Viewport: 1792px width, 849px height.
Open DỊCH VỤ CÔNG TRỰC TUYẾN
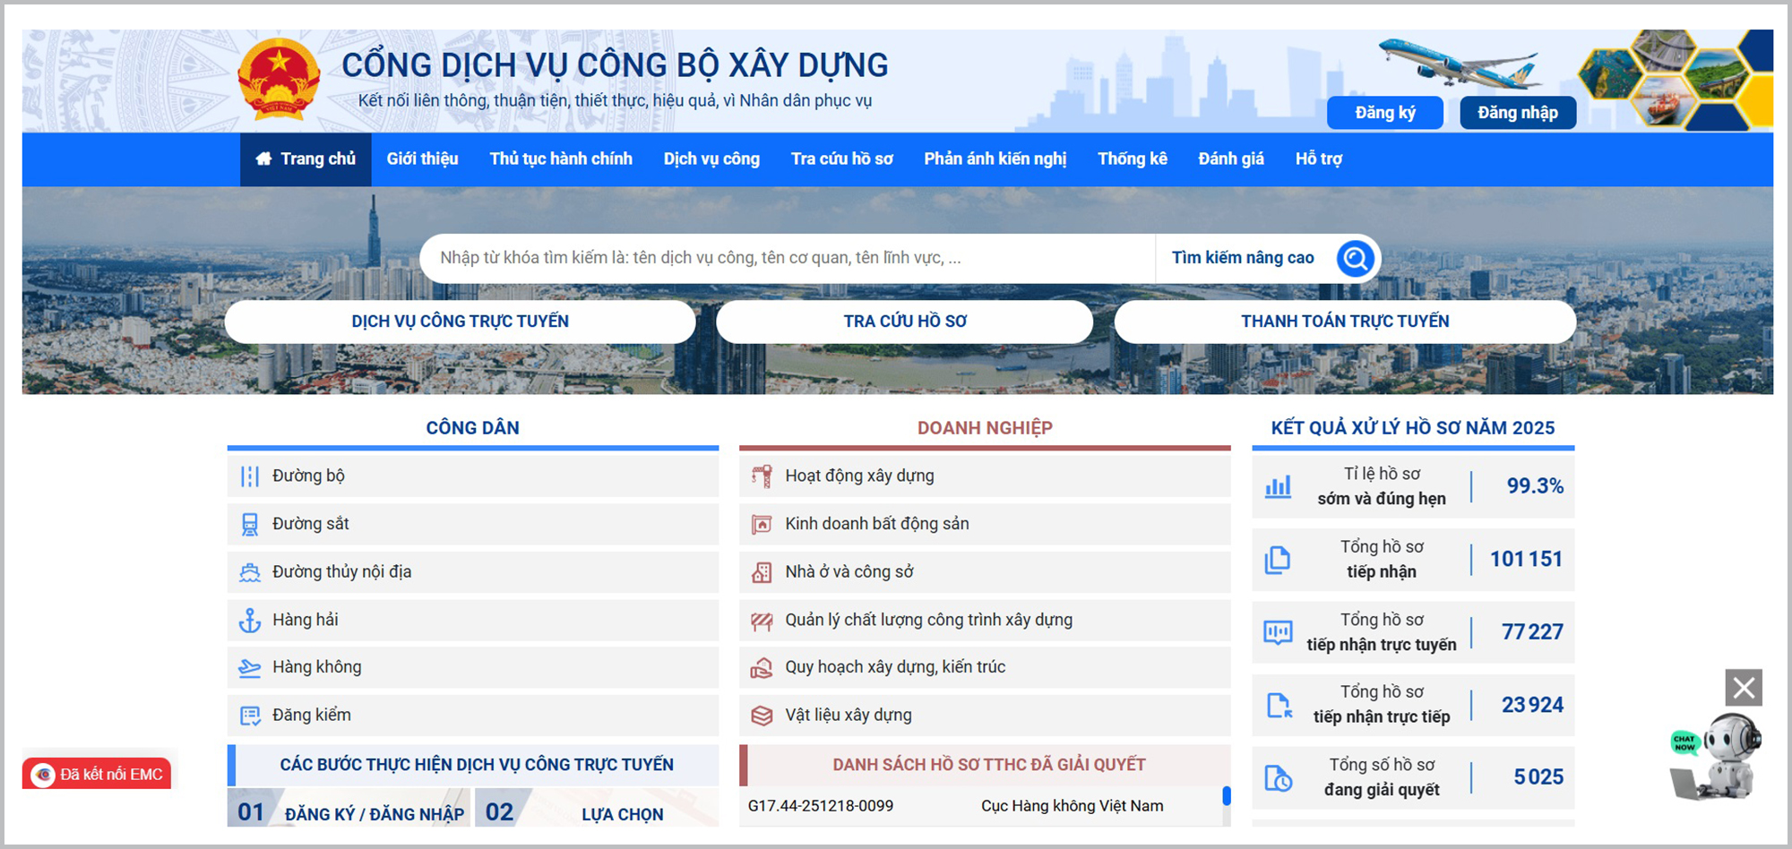(x=461, y=321)
